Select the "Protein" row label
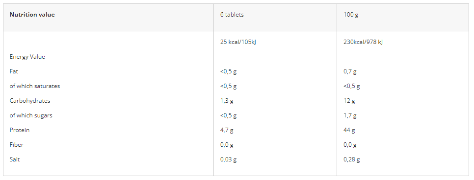Image resolution: width=474 pixels, height=180 pixels. pos(20,130)
